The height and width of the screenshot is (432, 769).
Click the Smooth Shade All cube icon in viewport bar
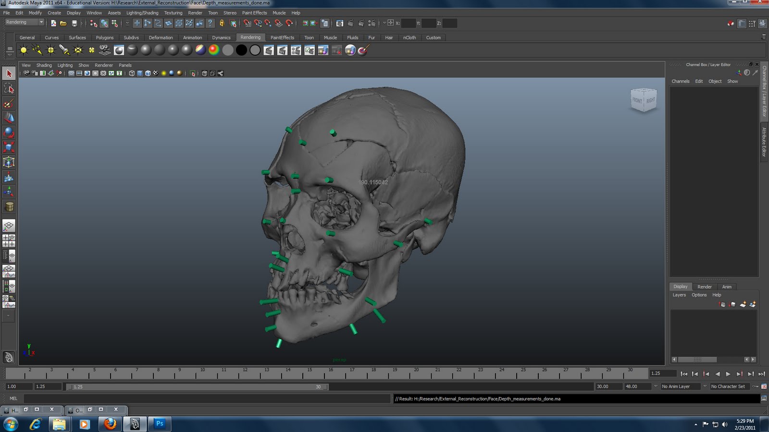tap(139, 73)
